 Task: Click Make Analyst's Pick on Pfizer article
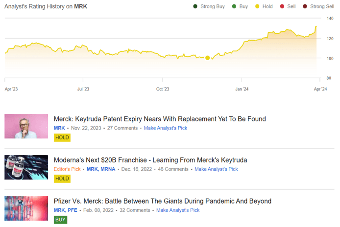[x=178, y=210]
